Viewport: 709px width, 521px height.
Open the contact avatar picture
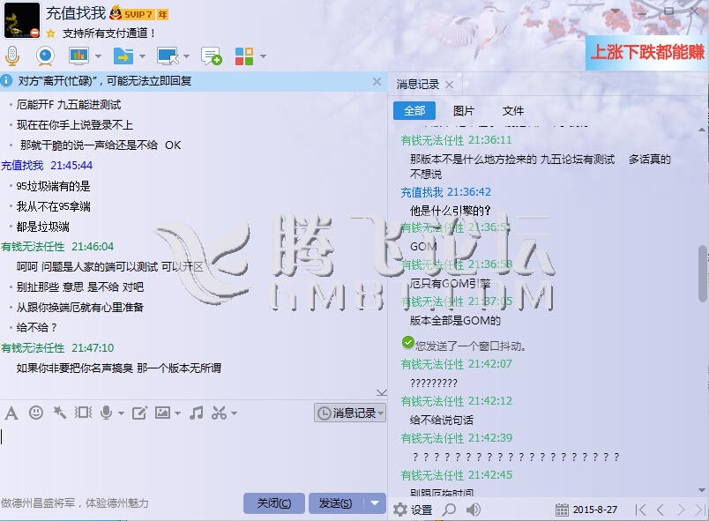[x=22, y=20]
